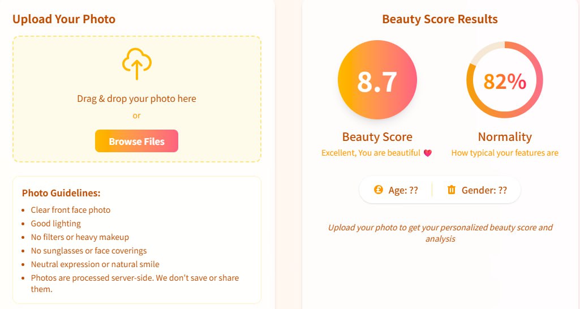Image resolution: width=580 pixels, height=309 pixels.
Task: Select the 'Clear front face photo' guideline
Action: pos(71,210)
